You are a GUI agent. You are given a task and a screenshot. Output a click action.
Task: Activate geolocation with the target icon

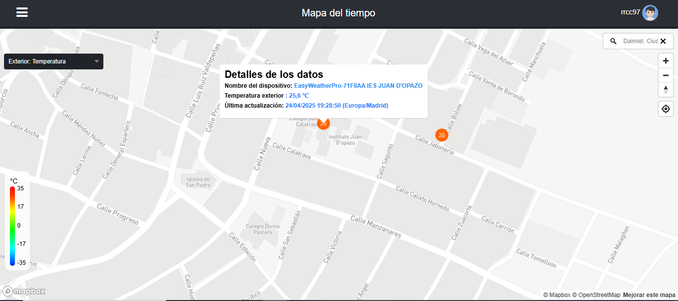(x=666, y=109)
